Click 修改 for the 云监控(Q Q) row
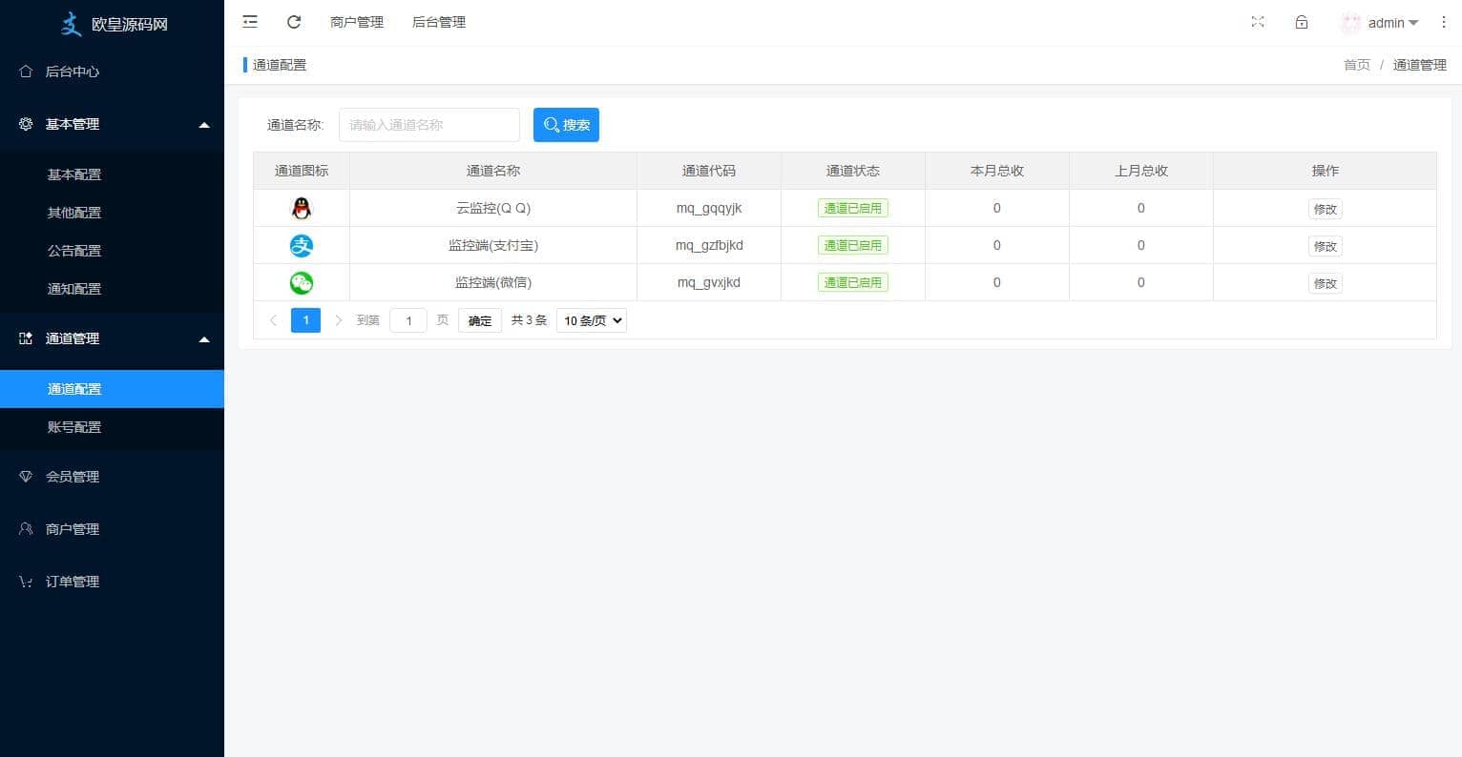Viewport: 1462px width, 757px height. pos(1325,209)
